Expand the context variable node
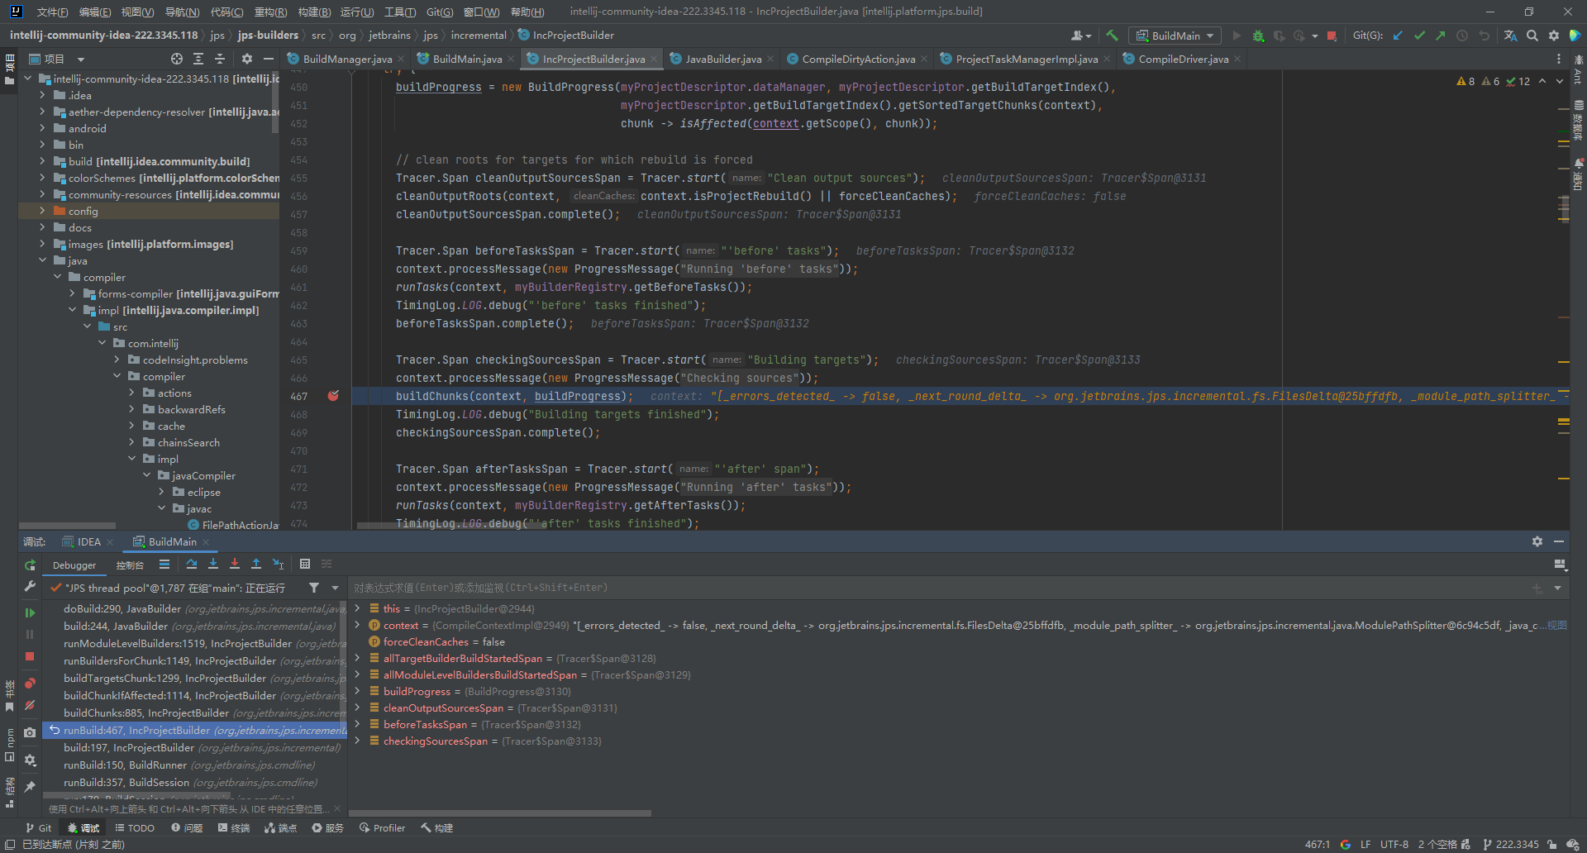Image resolution: width=1587 pixels, height=853 pixels. pyautogui.click(x=356, y=626)
